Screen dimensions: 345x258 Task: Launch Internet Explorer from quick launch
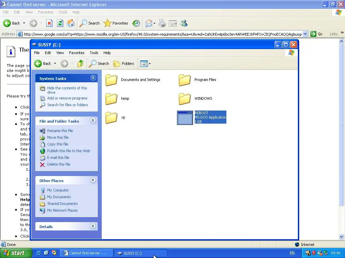pos(38,253)
